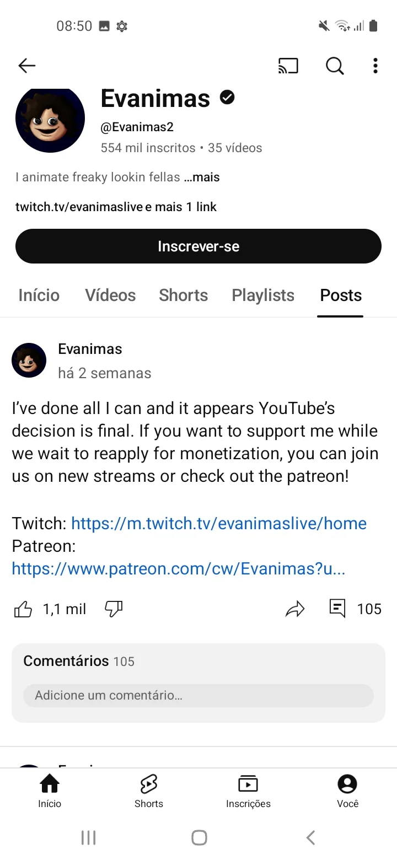397x860 pixels.
Task: Expand channel description with …mais
Action: (x=202, y=178)
